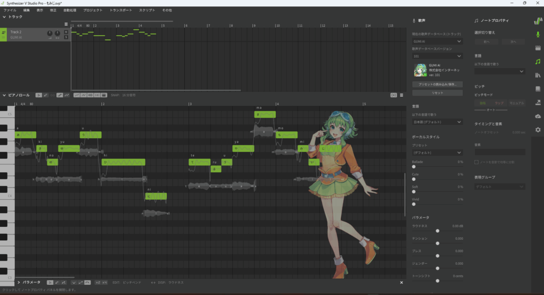Screen dimensions: 544x295
Task: Open the GUMI AI voice database dropdown
Action: click(437, 41)
